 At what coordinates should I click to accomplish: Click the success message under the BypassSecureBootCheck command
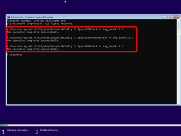(x=33, y=40)
